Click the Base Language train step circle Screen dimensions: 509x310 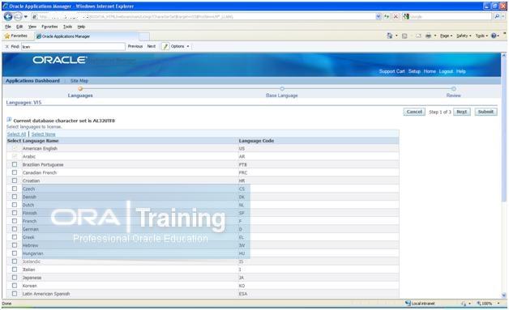[282, 89]
